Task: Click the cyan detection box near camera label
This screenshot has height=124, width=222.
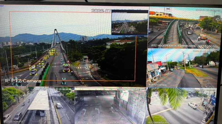Action: pyautogui.click(x=17, y=82)
